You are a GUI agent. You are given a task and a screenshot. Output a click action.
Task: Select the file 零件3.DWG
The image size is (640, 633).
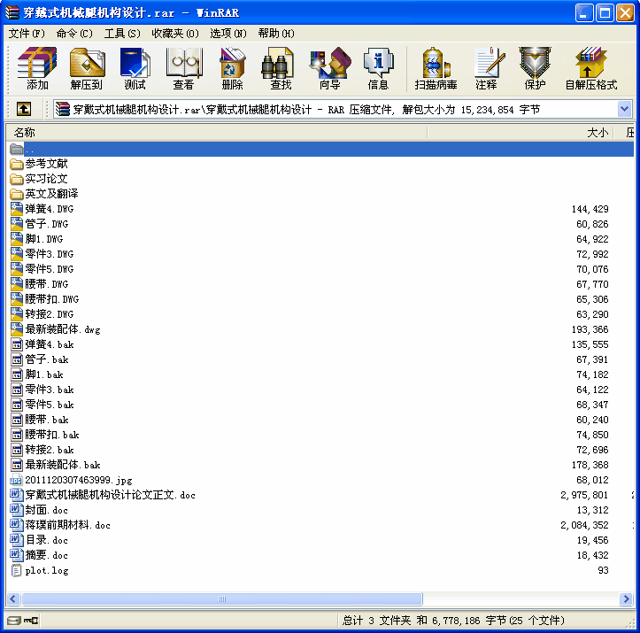click(42, 254)
